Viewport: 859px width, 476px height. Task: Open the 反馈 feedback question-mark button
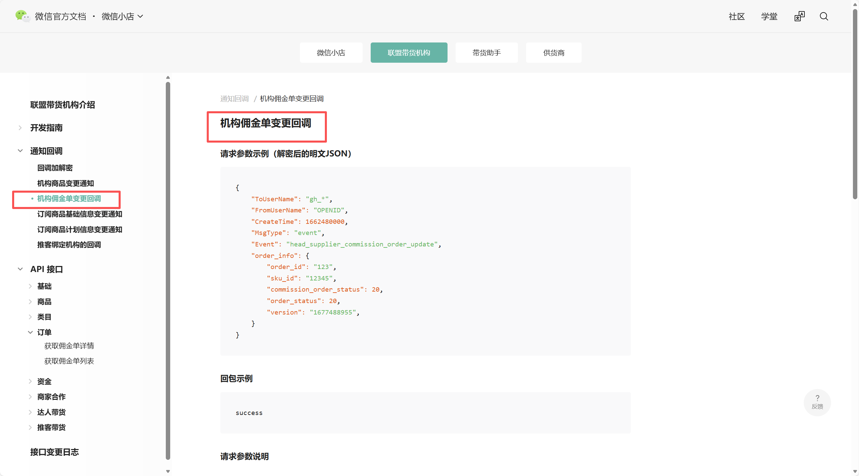(x=817, y=402)
